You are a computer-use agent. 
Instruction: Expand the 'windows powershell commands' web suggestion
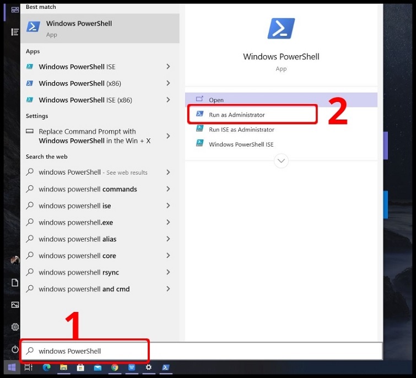point(168,189)
